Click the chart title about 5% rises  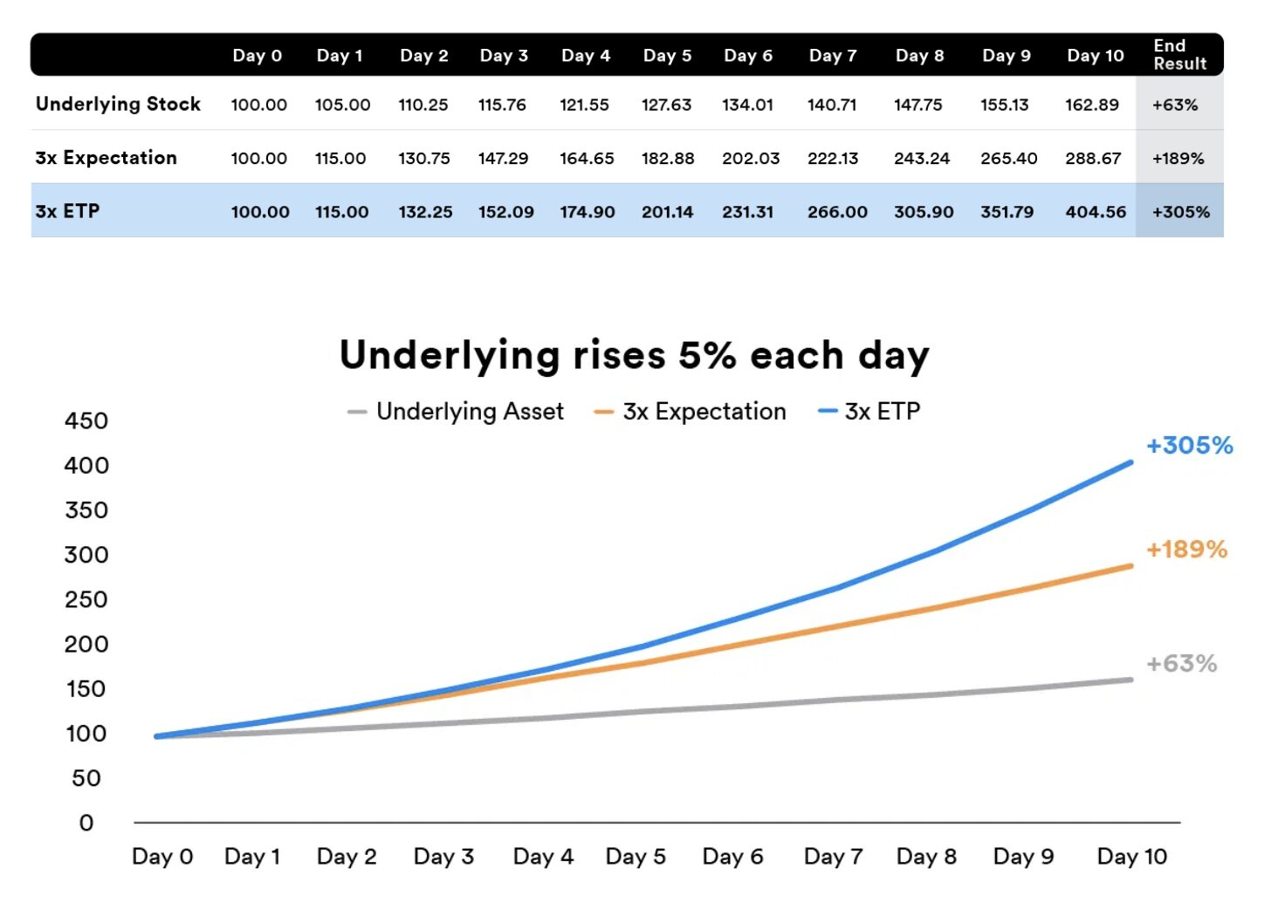[x=635, y=356]
